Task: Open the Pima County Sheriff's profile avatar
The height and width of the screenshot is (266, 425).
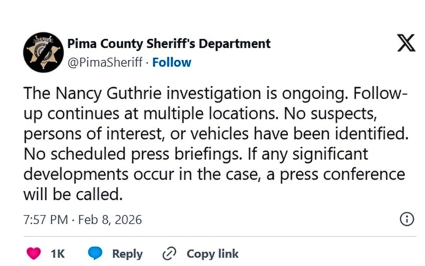Action: pyautogui.click(x=43, y=53)
